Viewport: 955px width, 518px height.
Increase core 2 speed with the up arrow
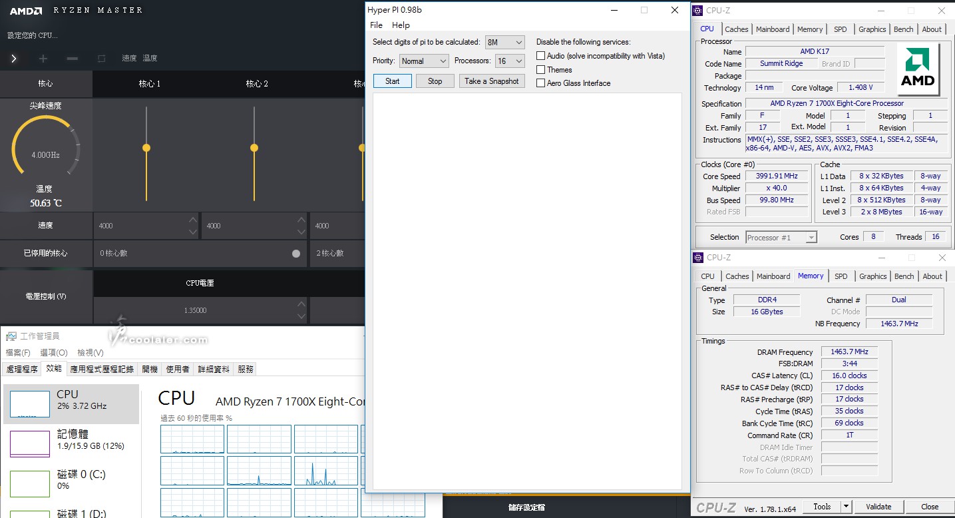[301, 220]
